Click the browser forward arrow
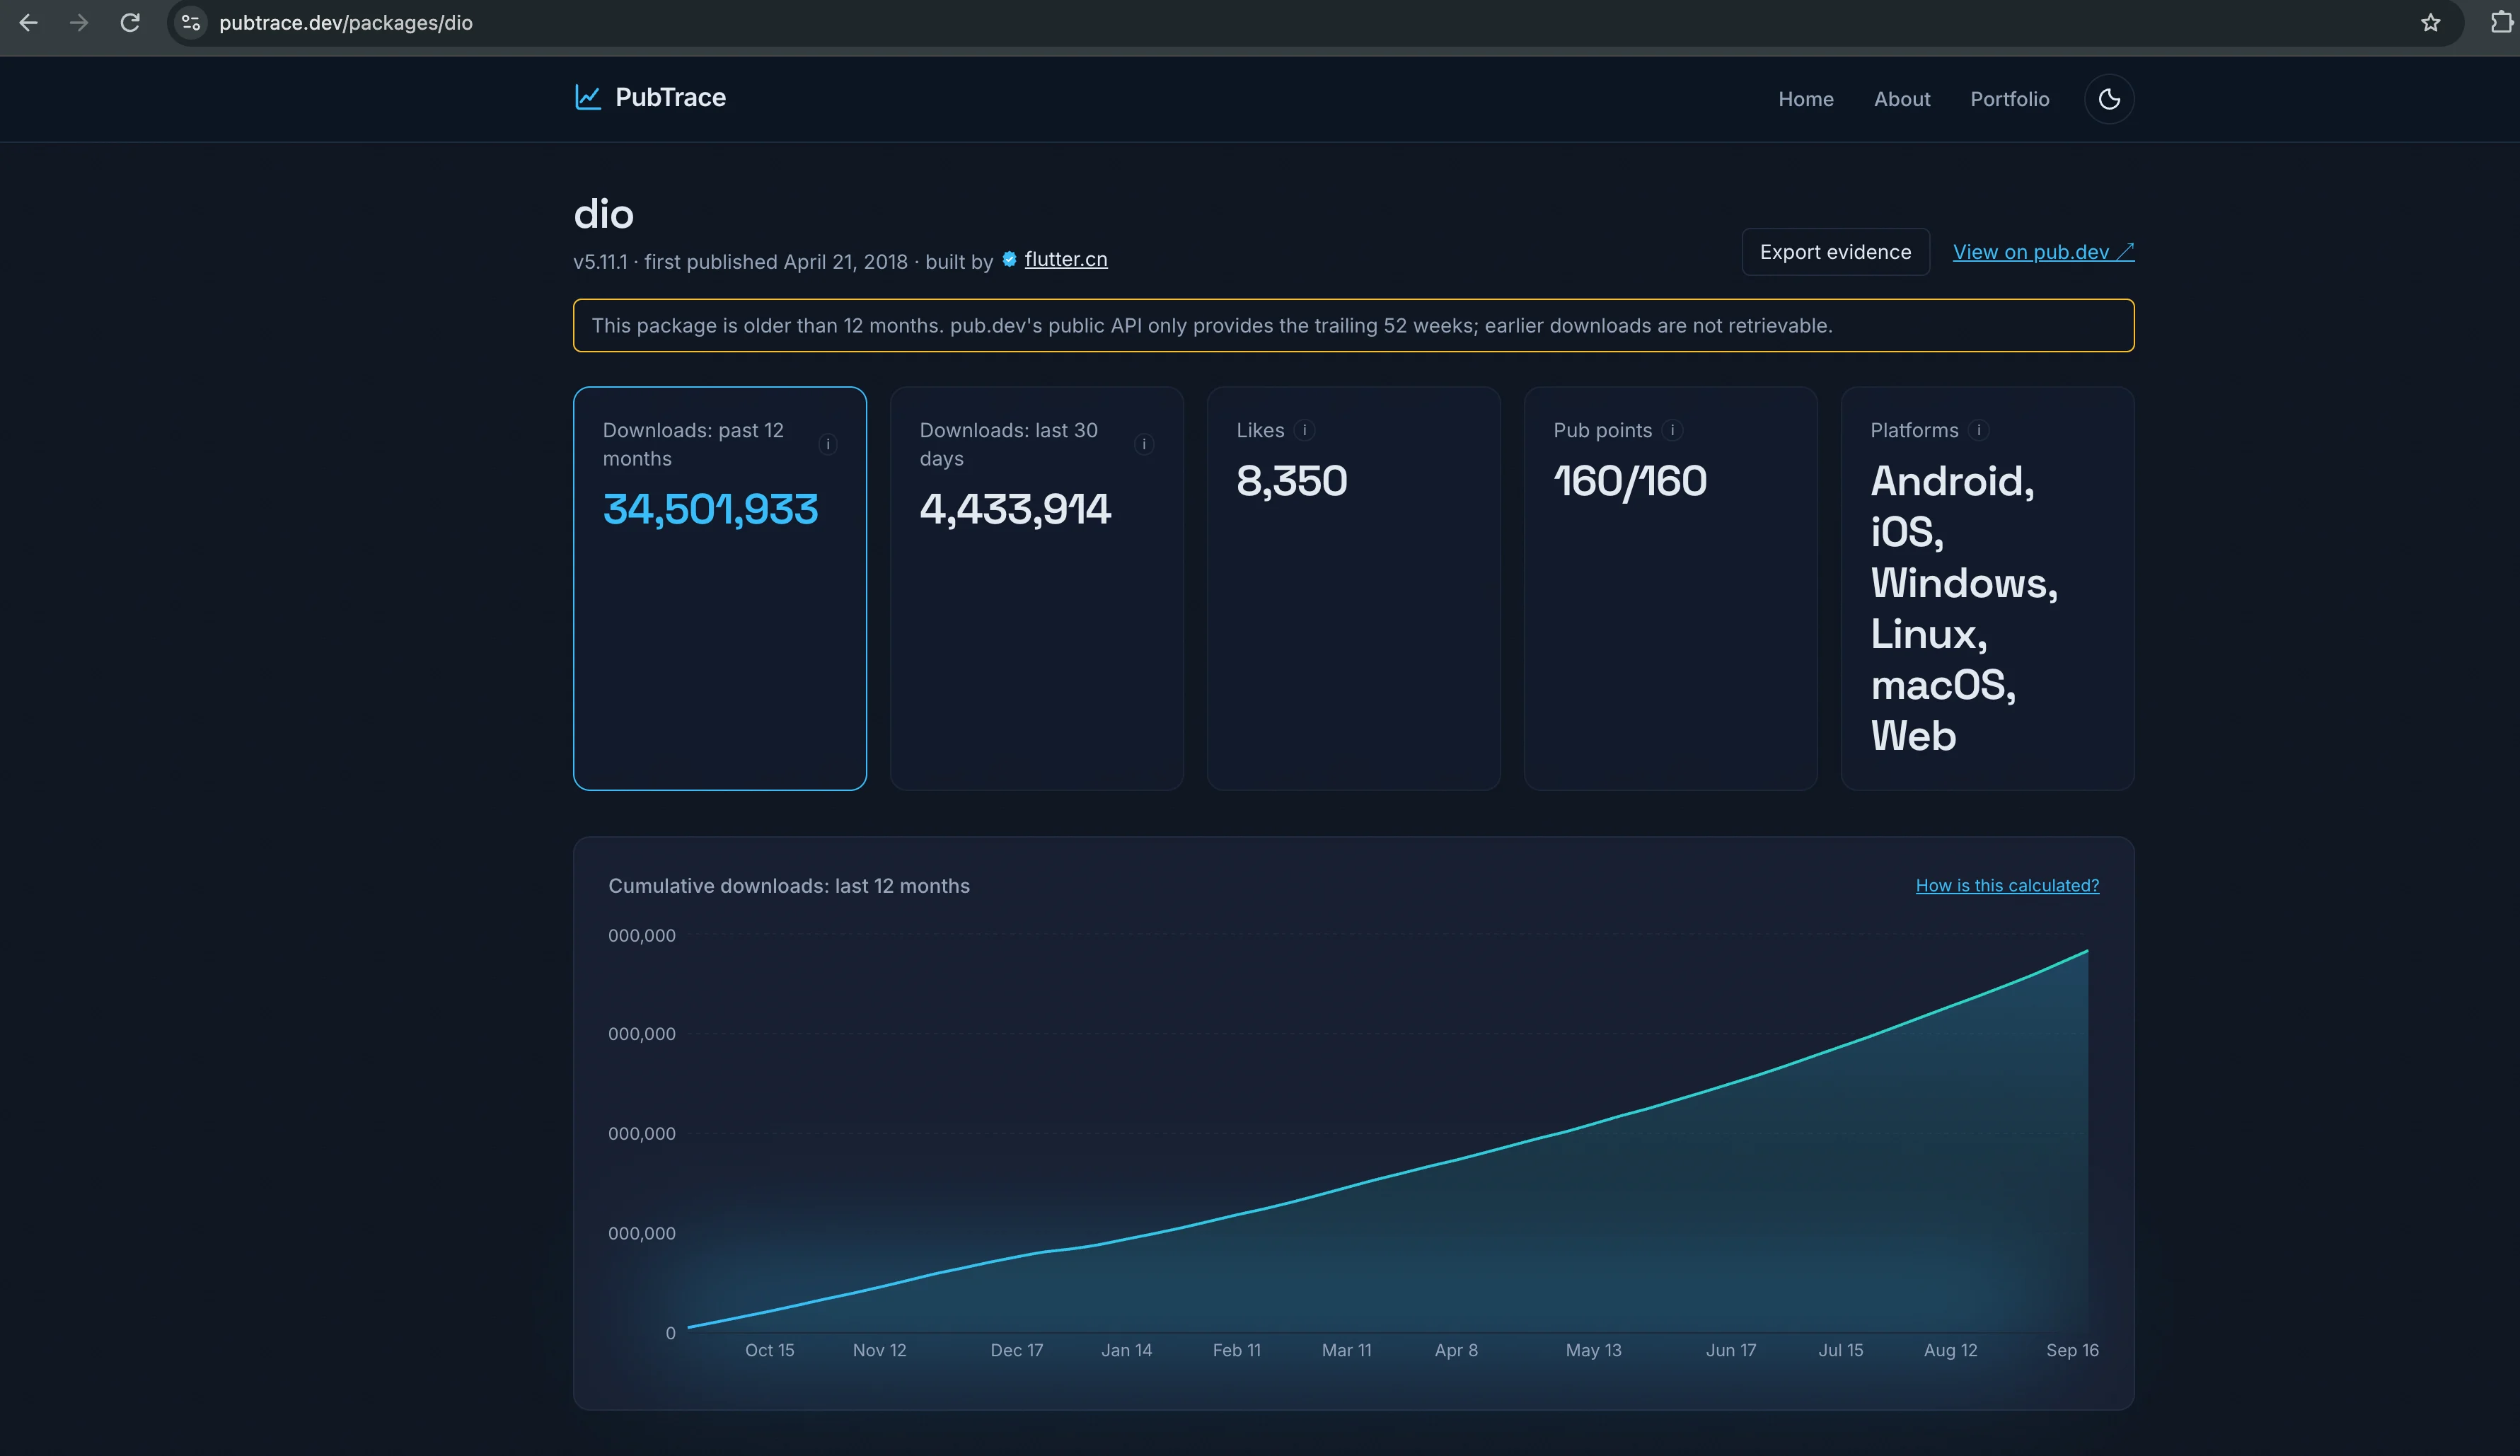2520x1456 pixels. tap(79, 22)
